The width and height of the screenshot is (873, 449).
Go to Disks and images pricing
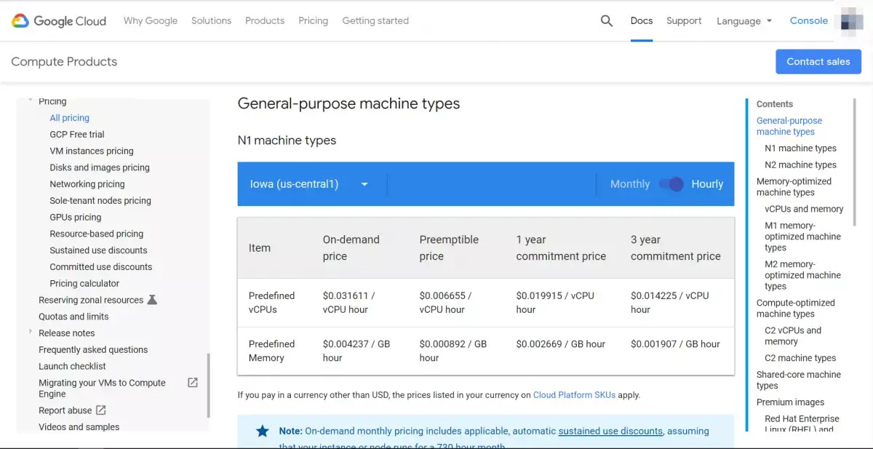[100, 167]
